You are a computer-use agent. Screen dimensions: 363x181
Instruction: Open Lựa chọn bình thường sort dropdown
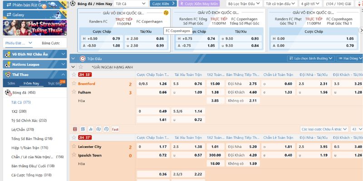coord(311,59)
